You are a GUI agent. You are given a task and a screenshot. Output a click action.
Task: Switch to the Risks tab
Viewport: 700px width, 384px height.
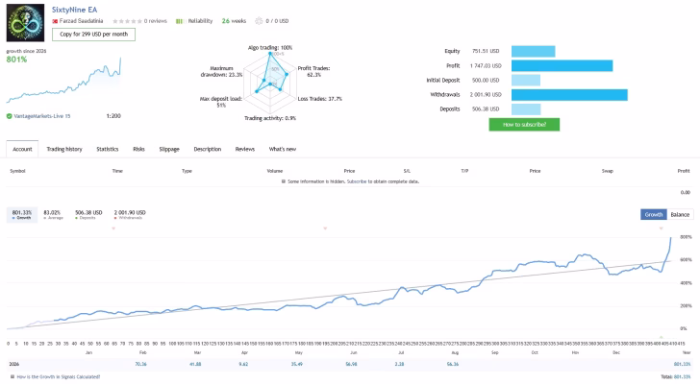(x=138, y=149)
